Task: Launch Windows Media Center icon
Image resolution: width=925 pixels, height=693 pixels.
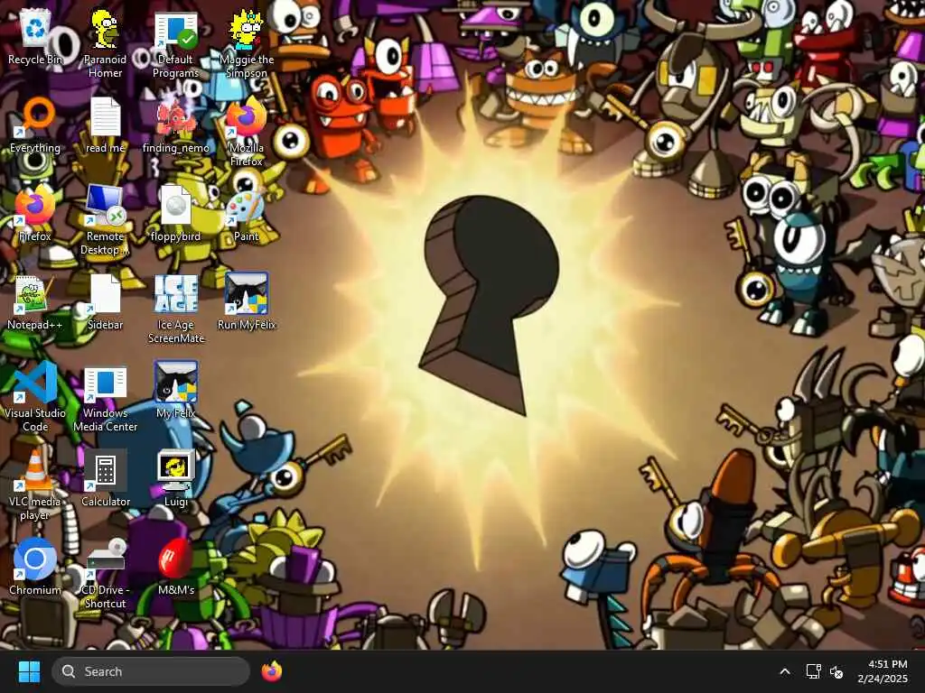Action: [105, 397]
